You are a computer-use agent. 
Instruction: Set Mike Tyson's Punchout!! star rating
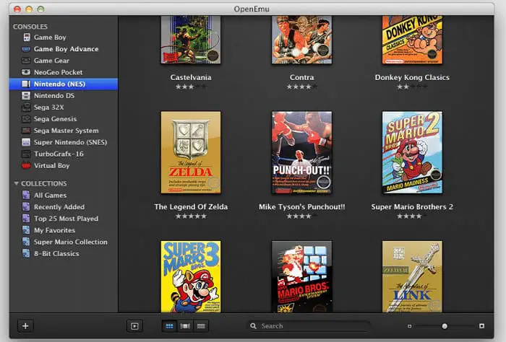tap(301, 216)
